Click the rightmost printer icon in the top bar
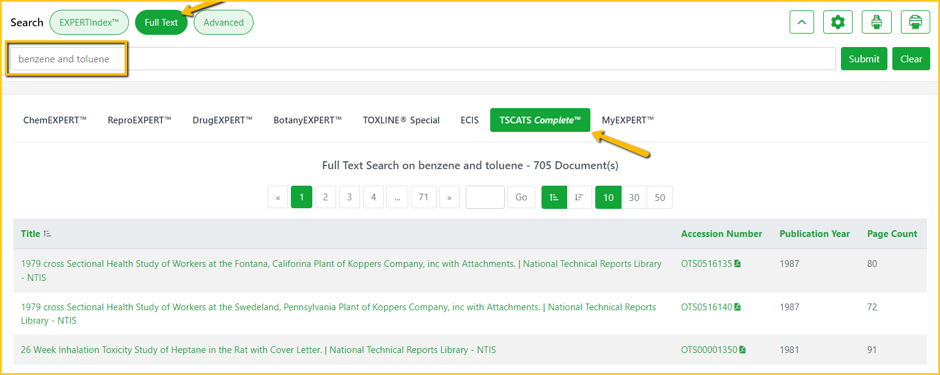The height and width of the screenshot is (375, 940). pos(915,23)
